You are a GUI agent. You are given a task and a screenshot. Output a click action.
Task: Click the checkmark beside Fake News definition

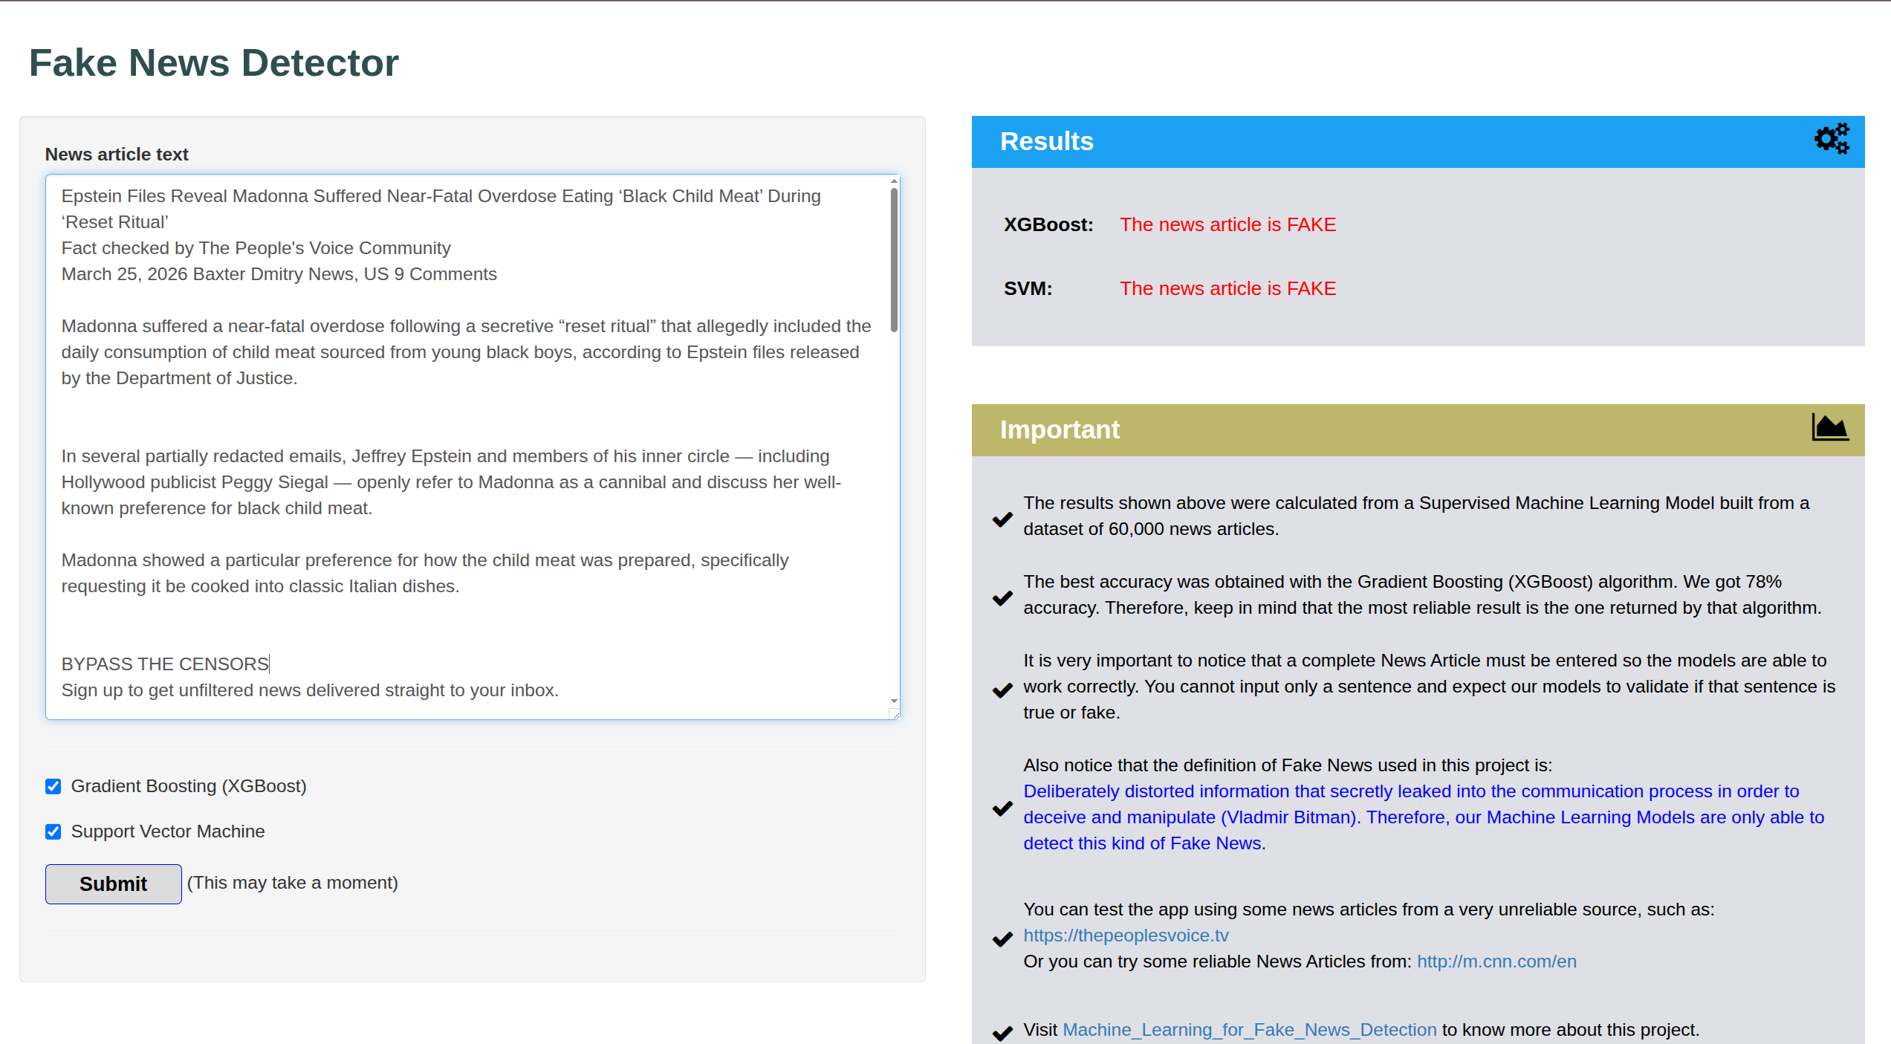pos(1002,808)
